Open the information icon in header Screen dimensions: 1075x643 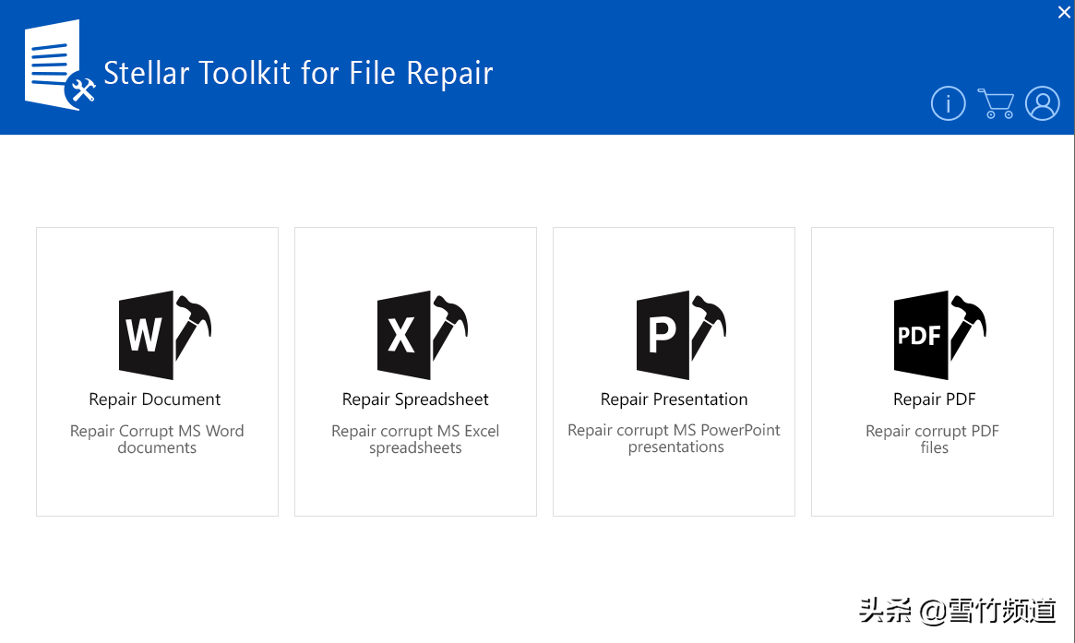(x=948, y=103)
